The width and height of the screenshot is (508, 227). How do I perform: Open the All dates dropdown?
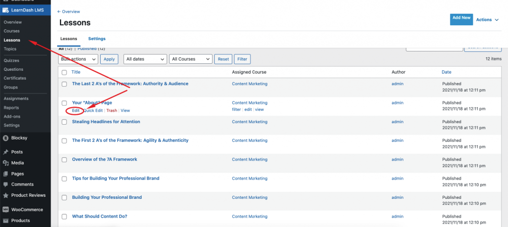(145, 59)
